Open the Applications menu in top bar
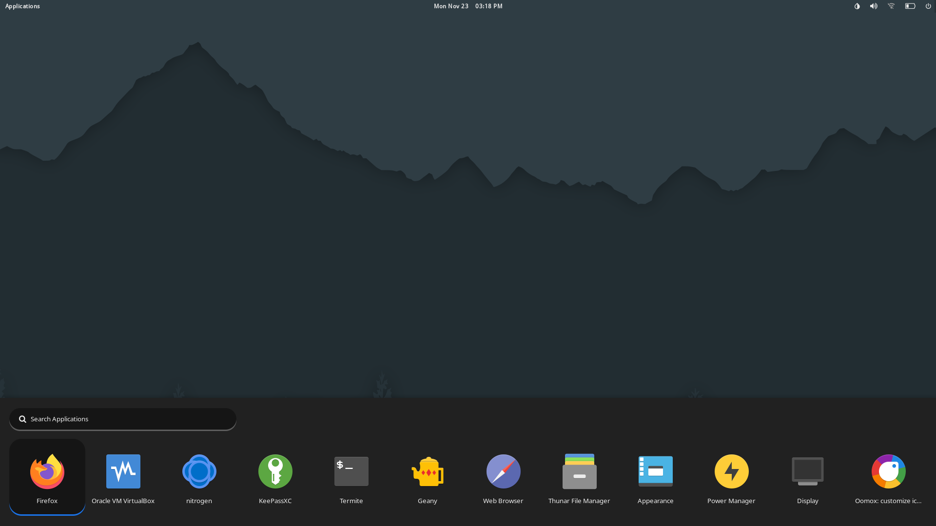 pyautogui.click(x=22, y=6)
